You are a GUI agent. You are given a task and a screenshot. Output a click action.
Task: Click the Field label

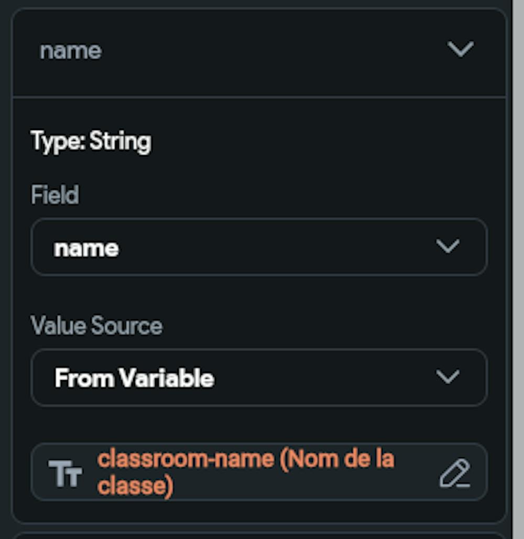[55, 195]
